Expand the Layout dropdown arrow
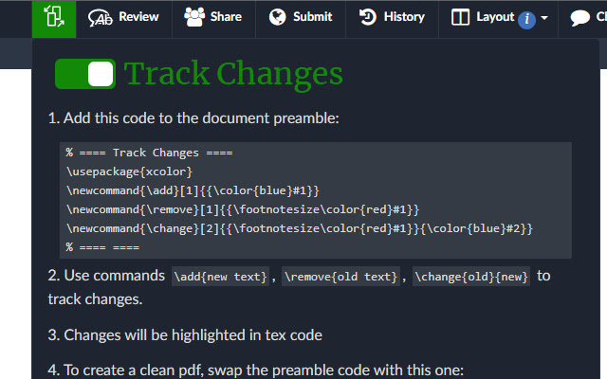This screenshot has height=379, width=607. click(544, 18)
